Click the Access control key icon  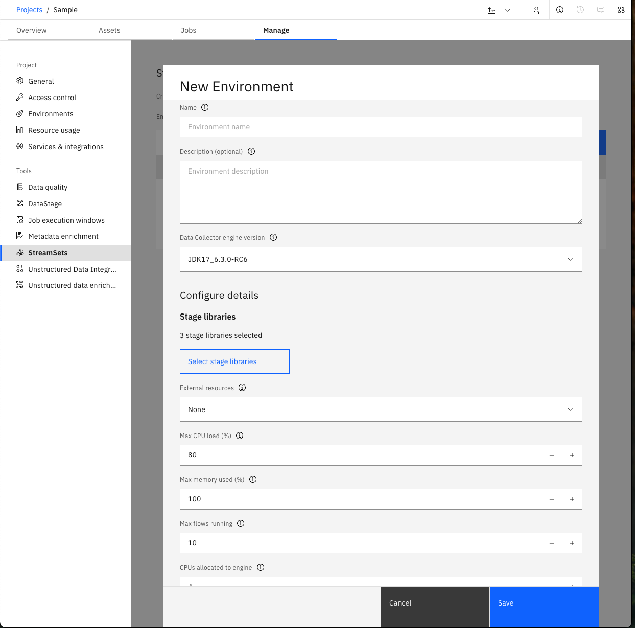point(20,97)
